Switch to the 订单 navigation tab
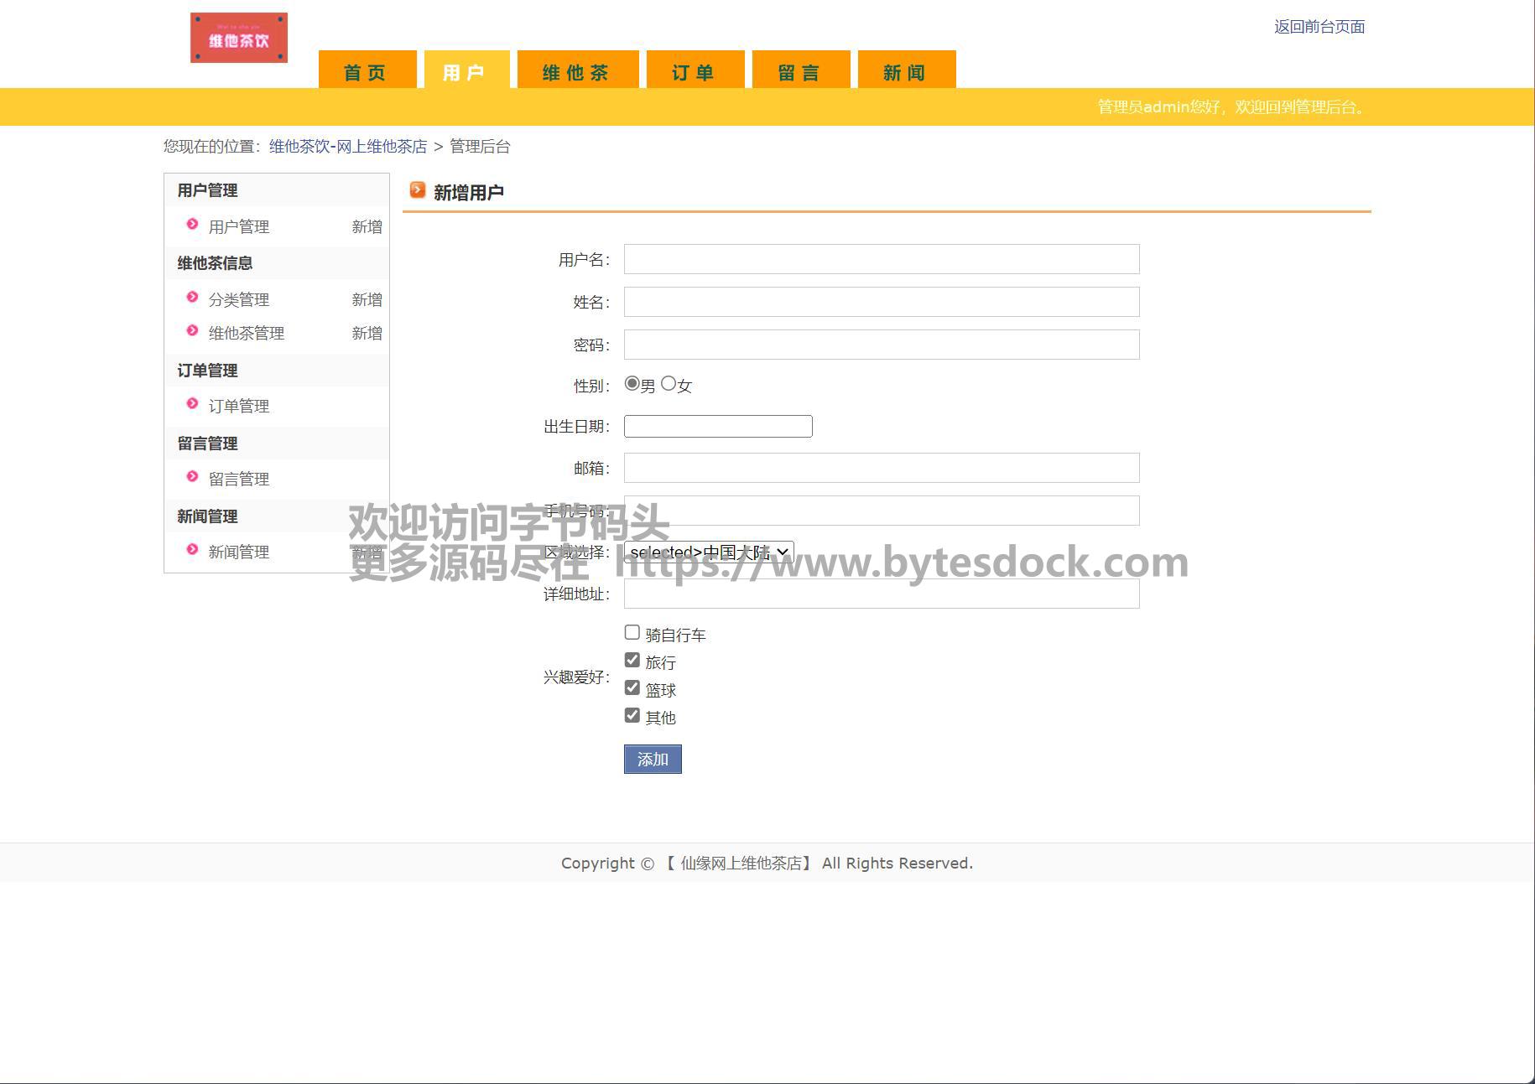1535x1084 pixels. point(693,72)
